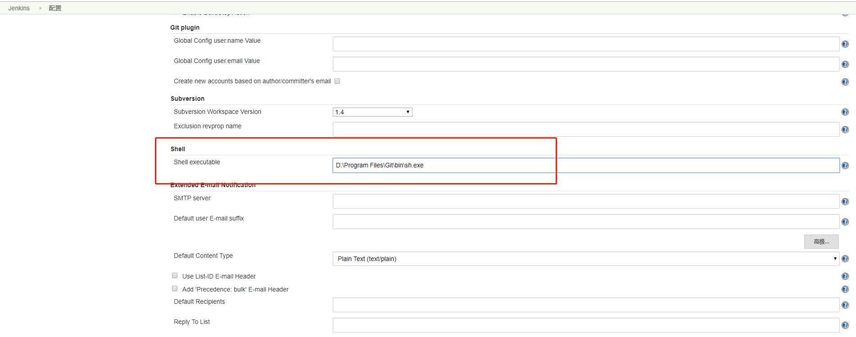The width and height of the screenshot is (856, 337).
Task: Click the Reply To List input field
Action: point(585,325)
